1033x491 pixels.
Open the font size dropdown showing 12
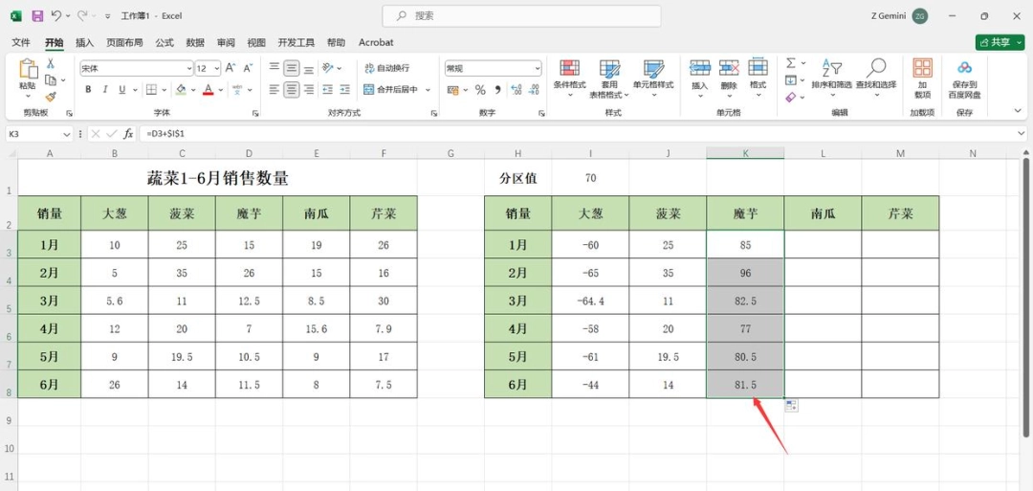pyautogui.click(x=218, y=68)
